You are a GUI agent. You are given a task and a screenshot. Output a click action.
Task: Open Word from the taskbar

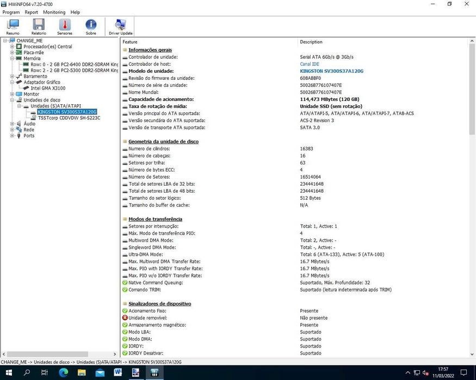(118, 372)
